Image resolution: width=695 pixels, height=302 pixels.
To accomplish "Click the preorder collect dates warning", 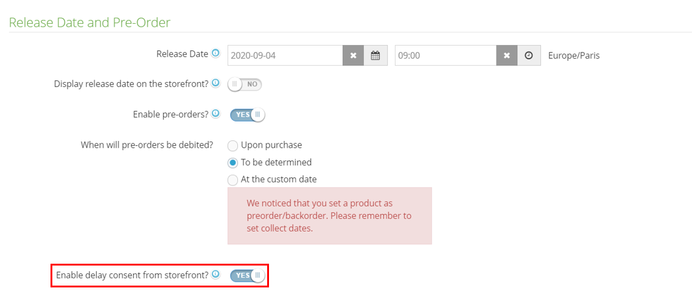I will point(329,216).
